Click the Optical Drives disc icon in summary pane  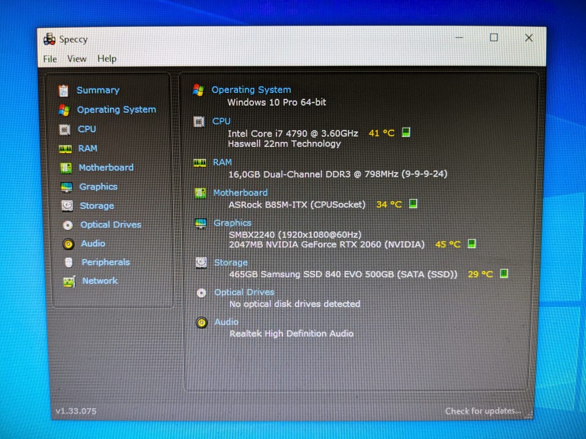point(201,293)
